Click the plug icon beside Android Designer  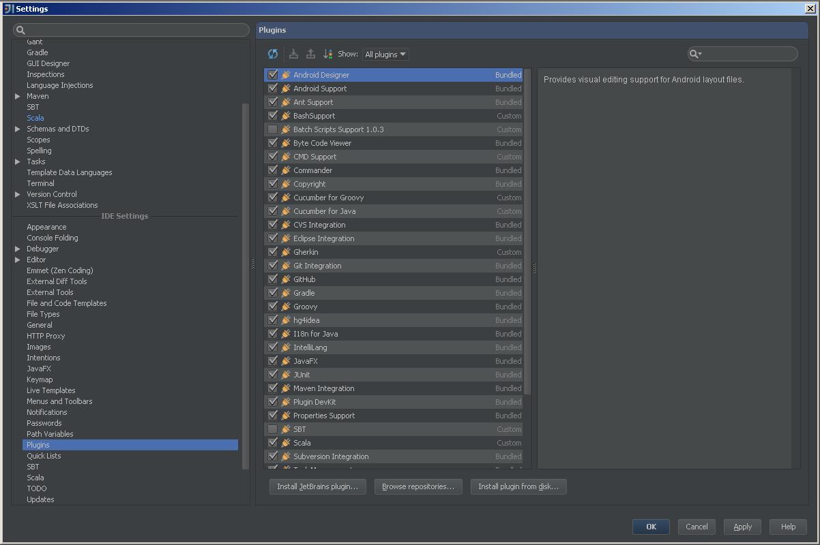(286, 75)
